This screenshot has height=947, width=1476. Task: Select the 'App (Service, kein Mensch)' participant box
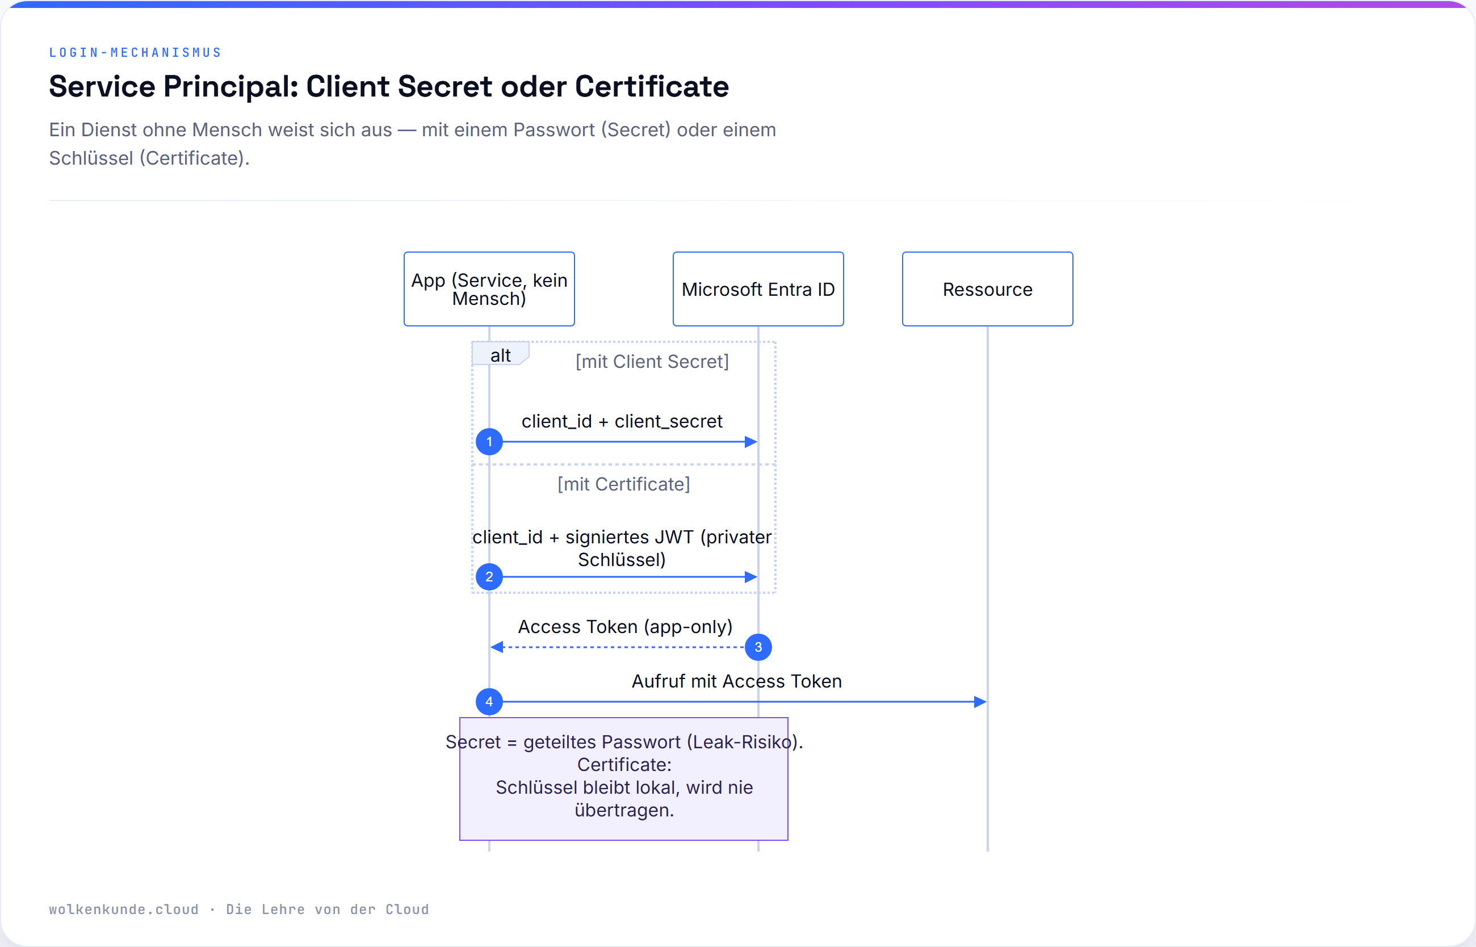[x=489, y=289]
